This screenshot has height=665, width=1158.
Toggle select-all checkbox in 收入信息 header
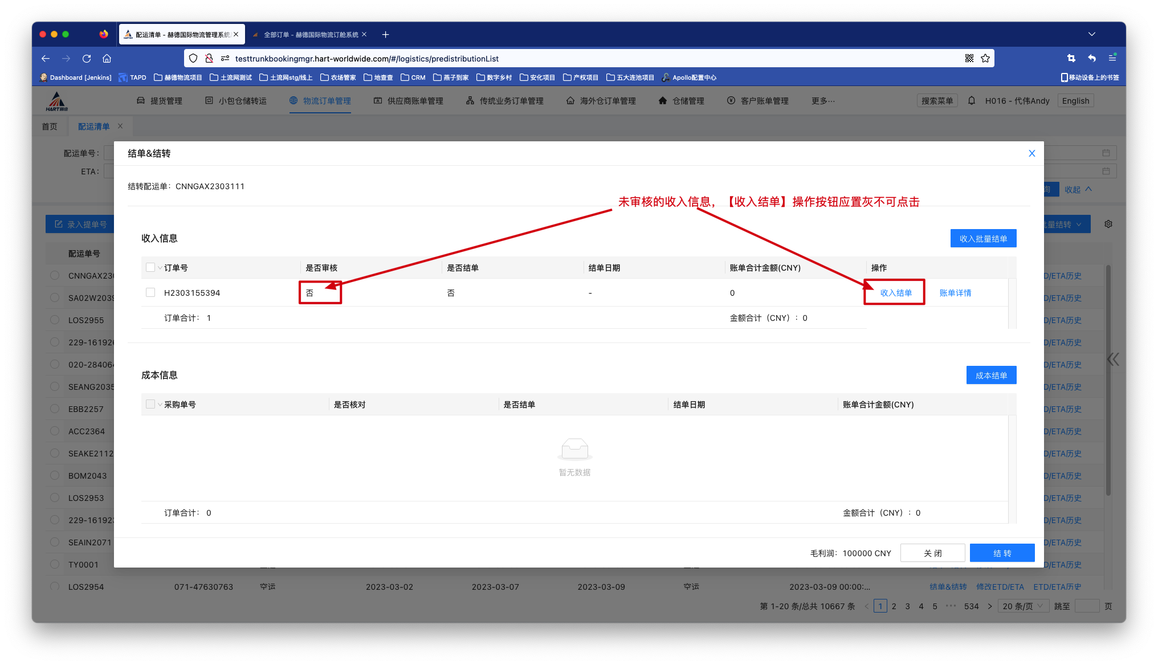(x=150, y=267)
